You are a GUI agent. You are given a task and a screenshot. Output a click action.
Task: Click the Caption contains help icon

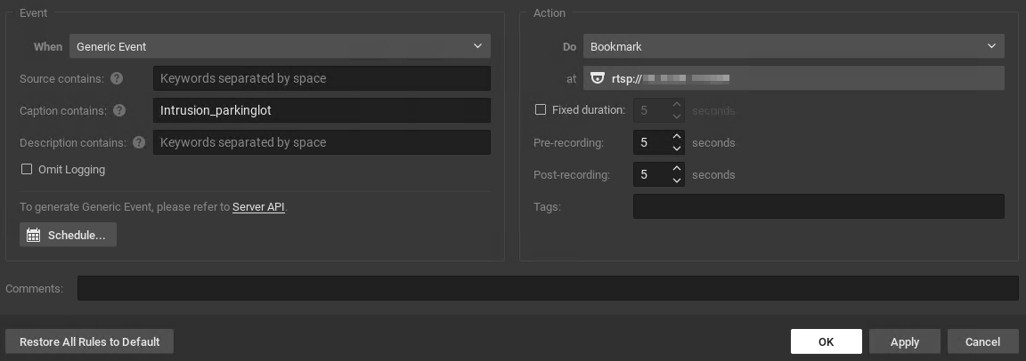point(119,110)
